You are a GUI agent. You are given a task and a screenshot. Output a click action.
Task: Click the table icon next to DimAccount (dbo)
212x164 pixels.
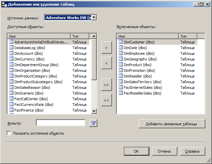(x=11, y=53)
